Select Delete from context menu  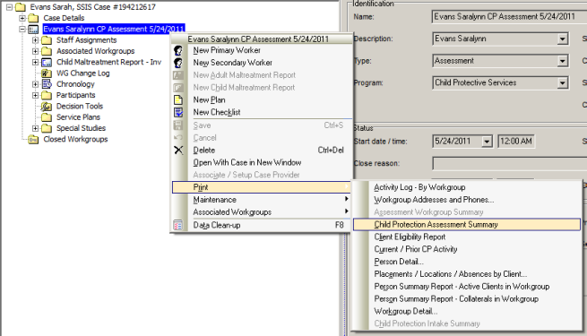[x=262, y=150]
